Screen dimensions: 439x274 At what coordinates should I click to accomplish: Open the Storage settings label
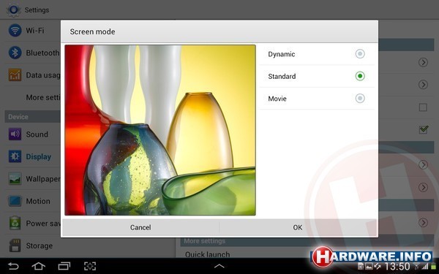click(40, 246)
